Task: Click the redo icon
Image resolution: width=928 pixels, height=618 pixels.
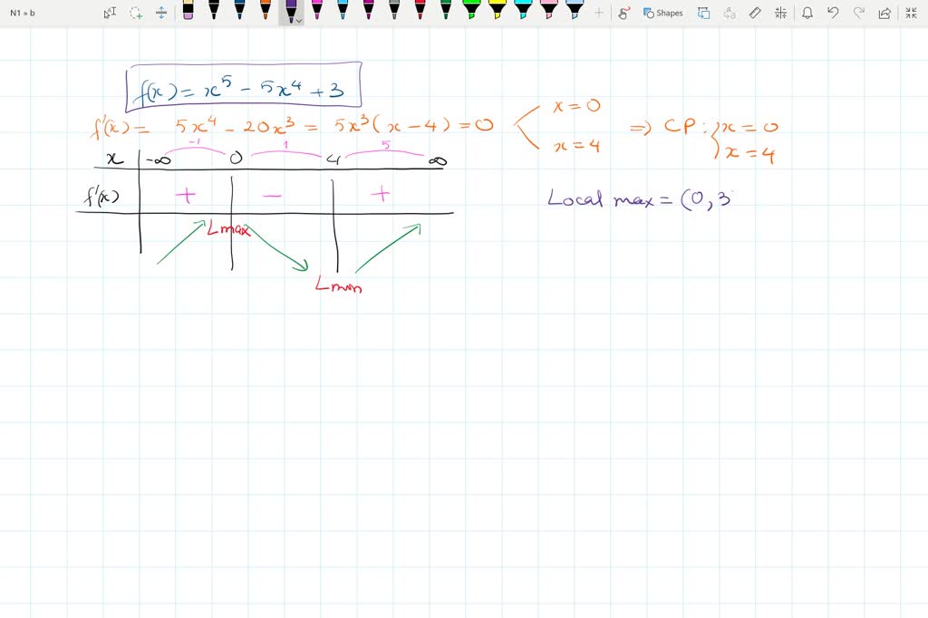Action: click(859, 13)
